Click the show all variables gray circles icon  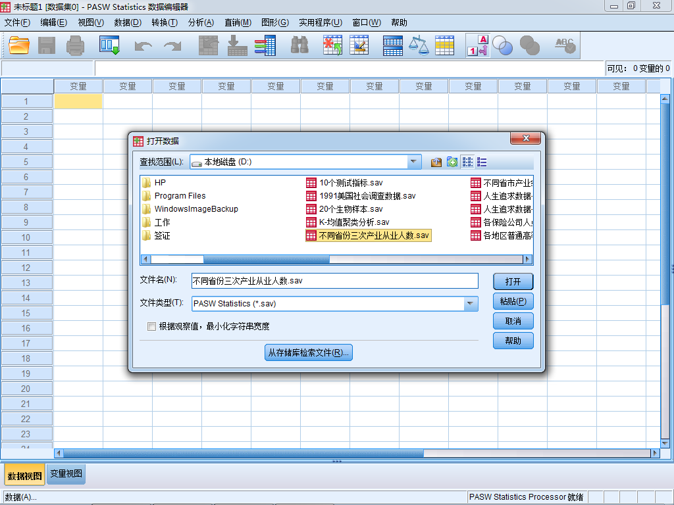coord(530,45)
